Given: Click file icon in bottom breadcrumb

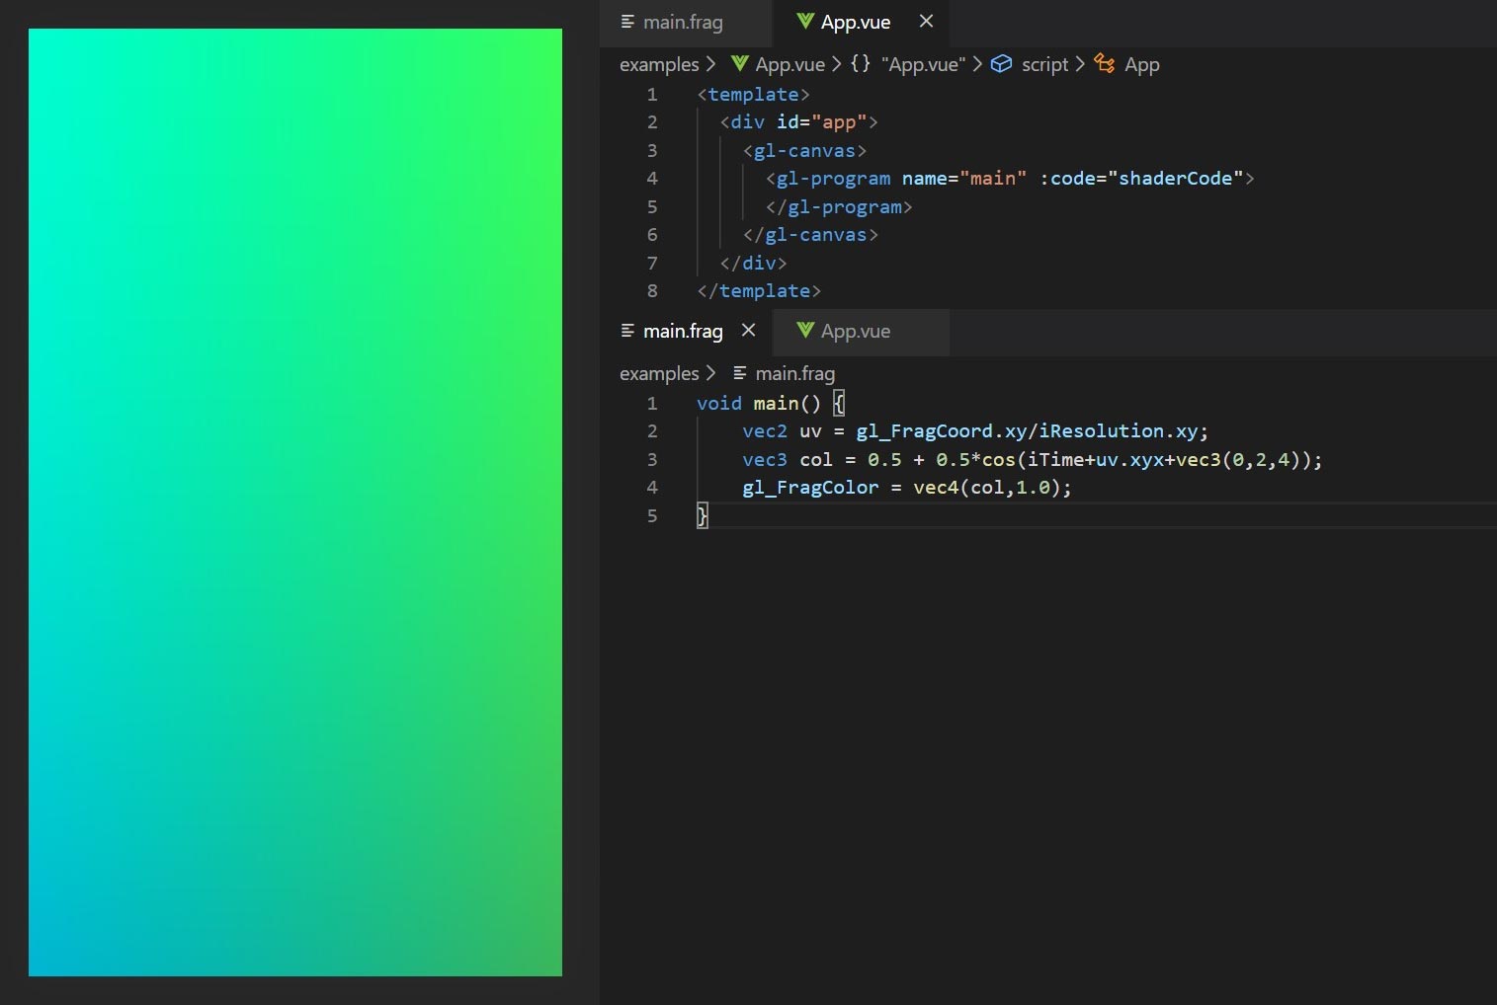Looking at the screenshot, I should tap(740, 372).
